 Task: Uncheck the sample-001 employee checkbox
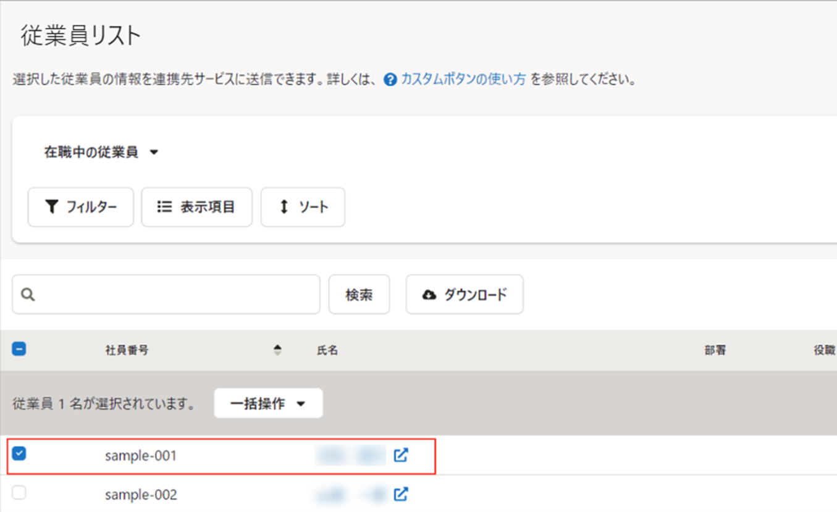click(20, 454)
